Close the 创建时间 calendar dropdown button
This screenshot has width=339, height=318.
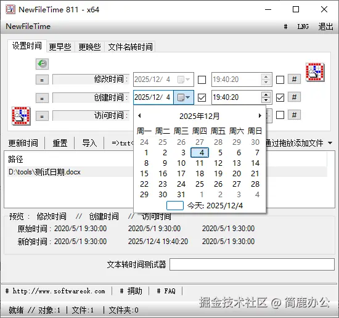184,97
